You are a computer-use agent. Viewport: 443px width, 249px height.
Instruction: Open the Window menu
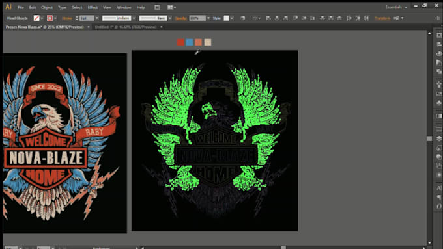pyautogui.click(x=124, y=8)
